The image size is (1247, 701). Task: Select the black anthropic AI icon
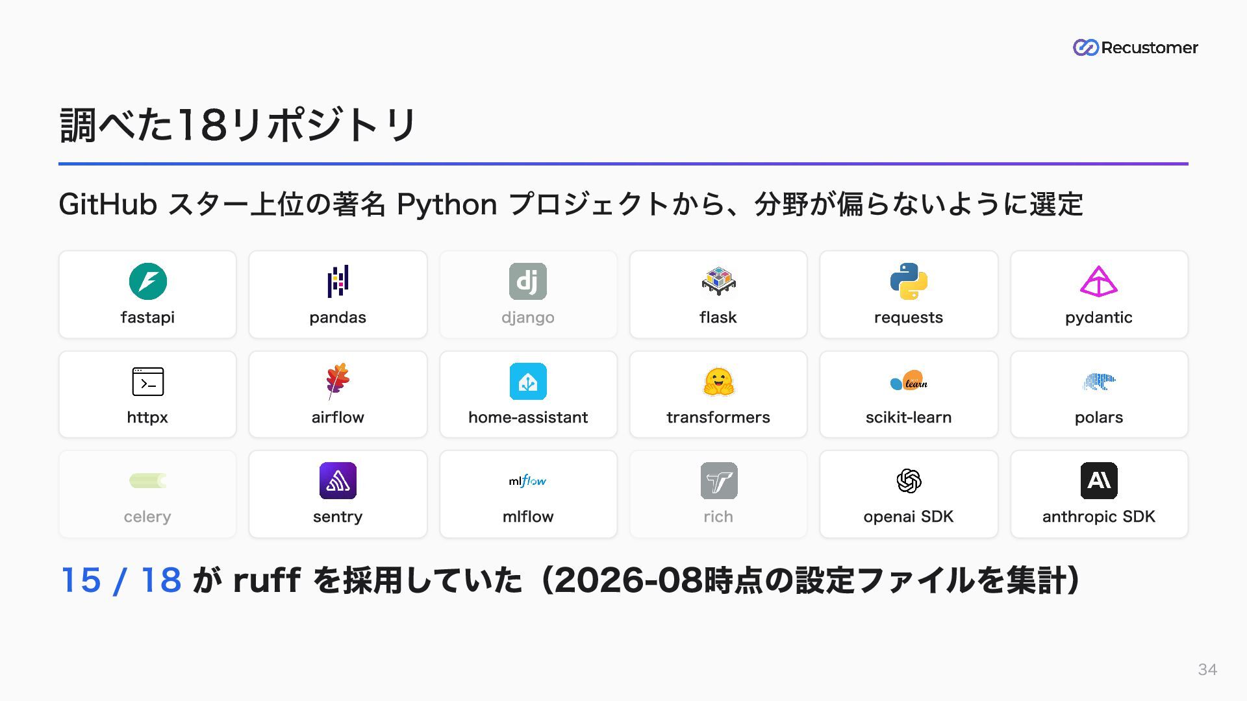coord(1099,481)
